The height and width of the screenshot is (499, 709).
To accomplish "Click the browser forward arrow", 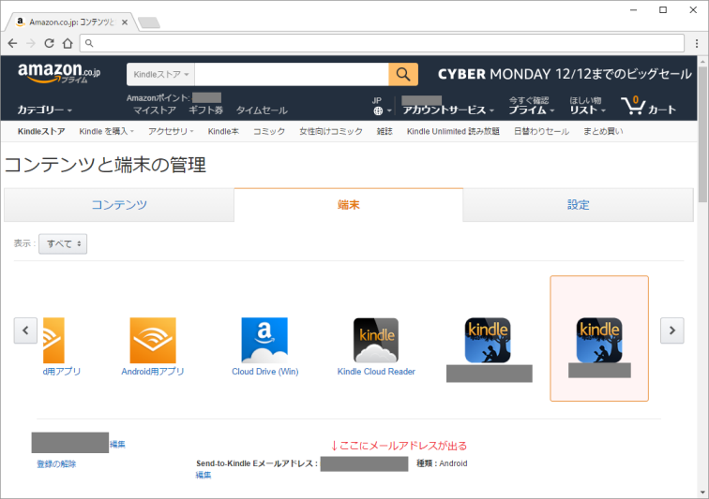I will (31, 43).
